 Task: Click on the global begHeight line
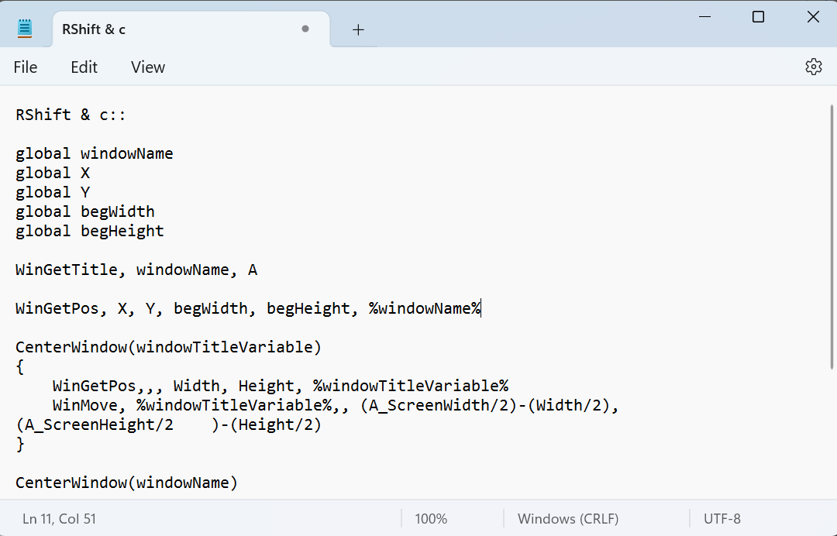pos(90,232)
